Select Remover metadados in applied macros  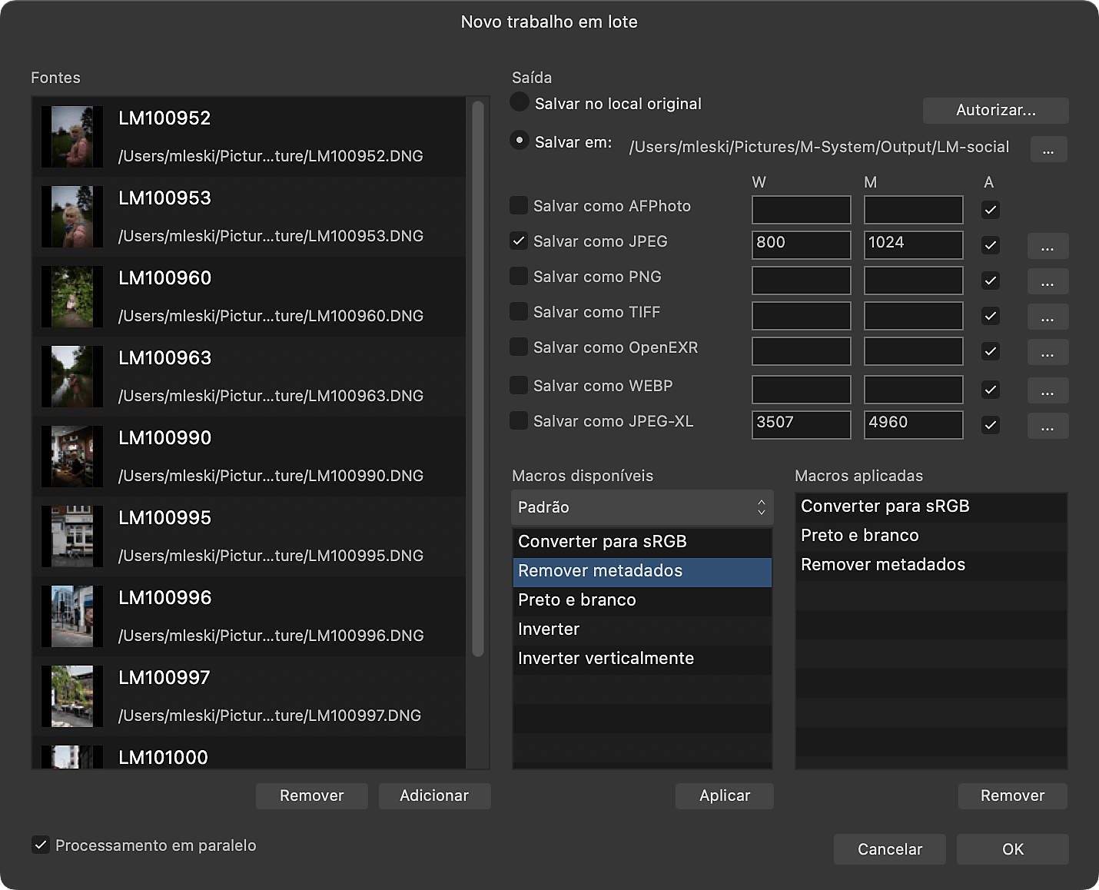tap(931, 565)
